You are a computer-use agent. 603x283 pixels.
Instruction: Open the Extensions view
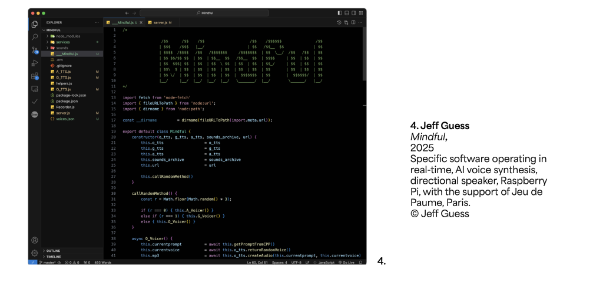point(35,76)
